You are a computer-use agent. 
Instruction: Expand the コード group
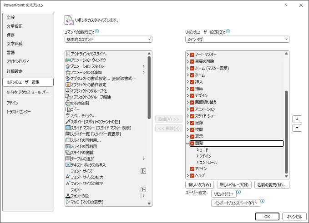197,150
